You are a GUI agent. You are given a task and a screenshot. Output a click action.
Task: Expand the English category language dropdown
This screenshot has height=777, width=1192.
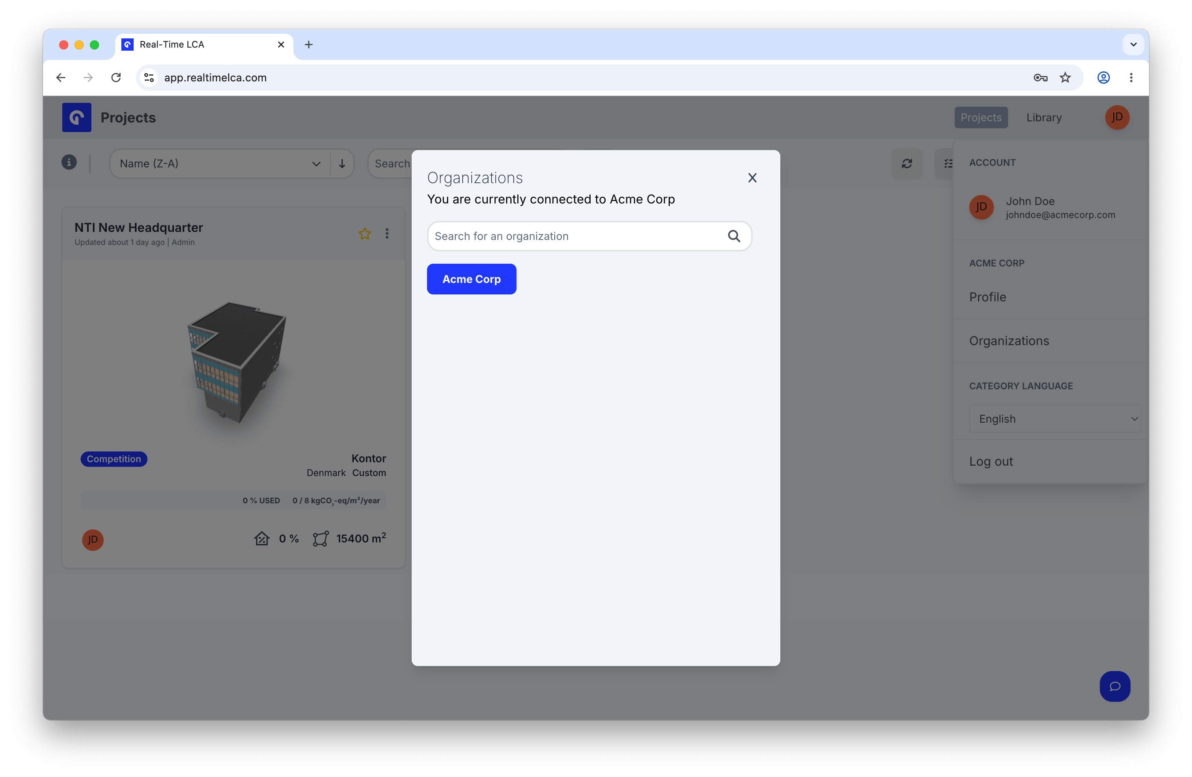[1055, 418]
